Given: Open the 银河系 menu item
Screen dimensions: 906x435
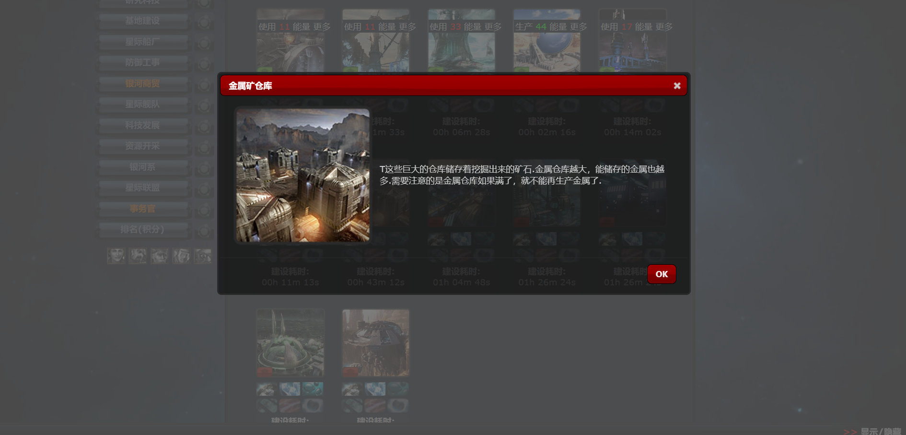Looking at the screenshot, I should coord(142,167).
